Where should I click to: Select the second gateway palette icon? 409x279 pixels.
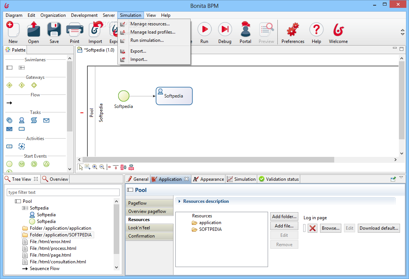22,85
